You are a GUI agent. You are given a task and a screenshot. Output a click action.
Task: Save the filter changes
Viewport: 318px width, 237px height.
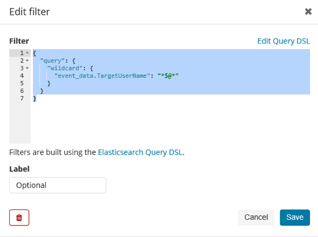pyautogui.click(x=295, y=217)
